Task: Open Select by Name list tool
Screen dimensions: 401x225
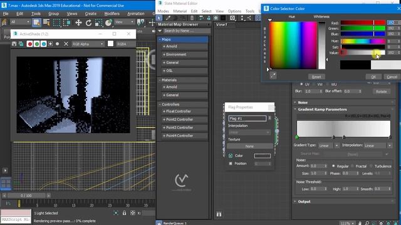Action: point(46,22)
